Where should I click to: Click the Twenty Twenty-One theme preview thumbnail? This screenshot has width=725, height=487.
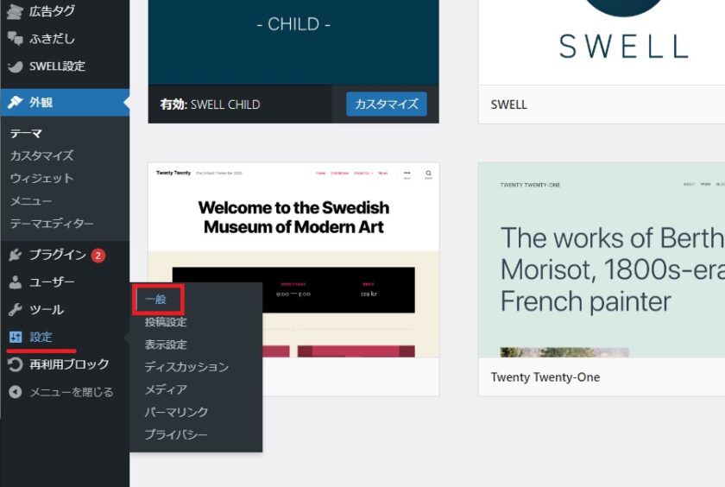click(602, 260)
